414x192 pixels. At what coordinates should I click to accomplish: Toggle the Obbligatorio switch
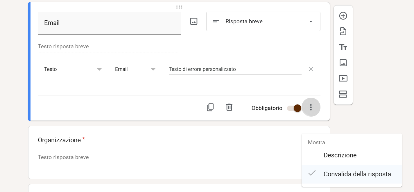[x=294, y=108]
